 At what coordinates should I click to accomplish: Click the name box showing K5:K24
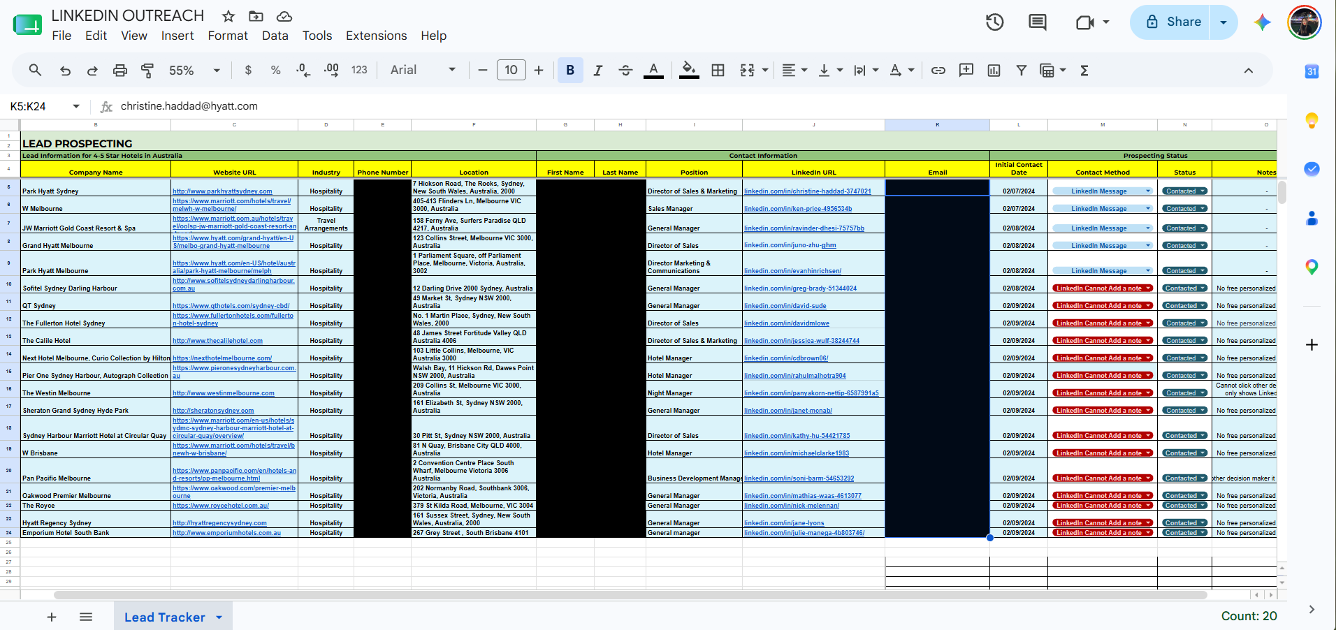(44, 106)
